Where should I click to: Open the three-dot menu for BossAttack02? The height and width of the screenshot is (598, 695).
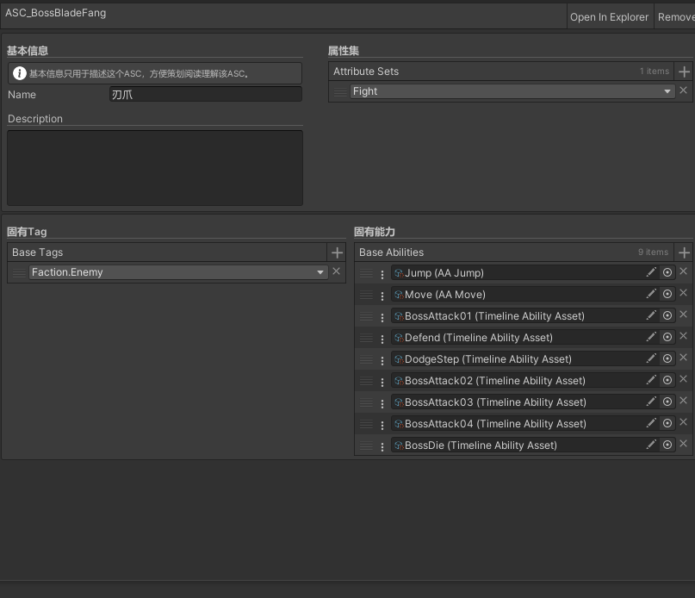[382, 381]
